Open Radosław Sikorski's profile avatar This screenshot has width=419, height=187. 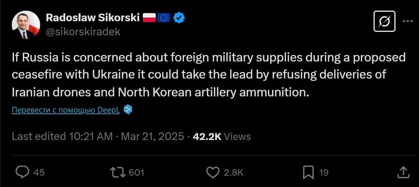click(x=26, y=25)
